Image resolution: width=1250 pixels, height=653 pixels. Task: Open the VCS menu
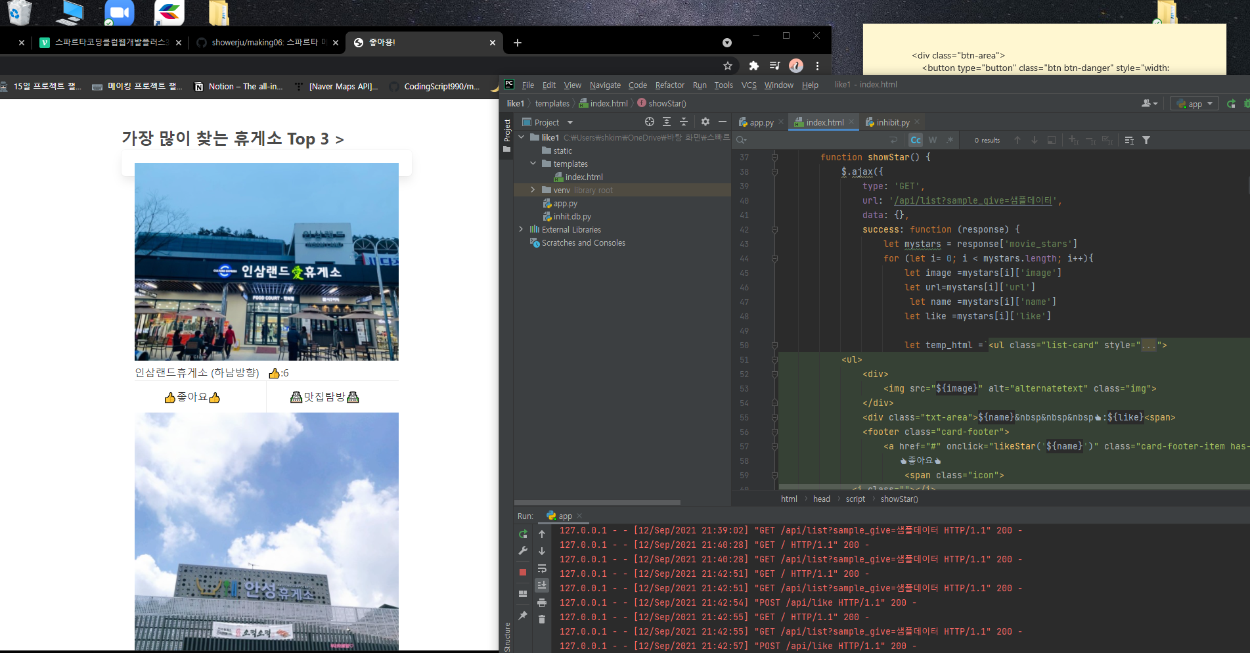point(749,85)
